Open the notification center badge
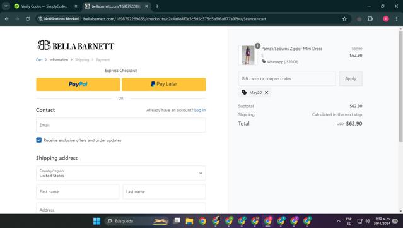Viewport: 403px width, 228px height. (x=395, y=221)
